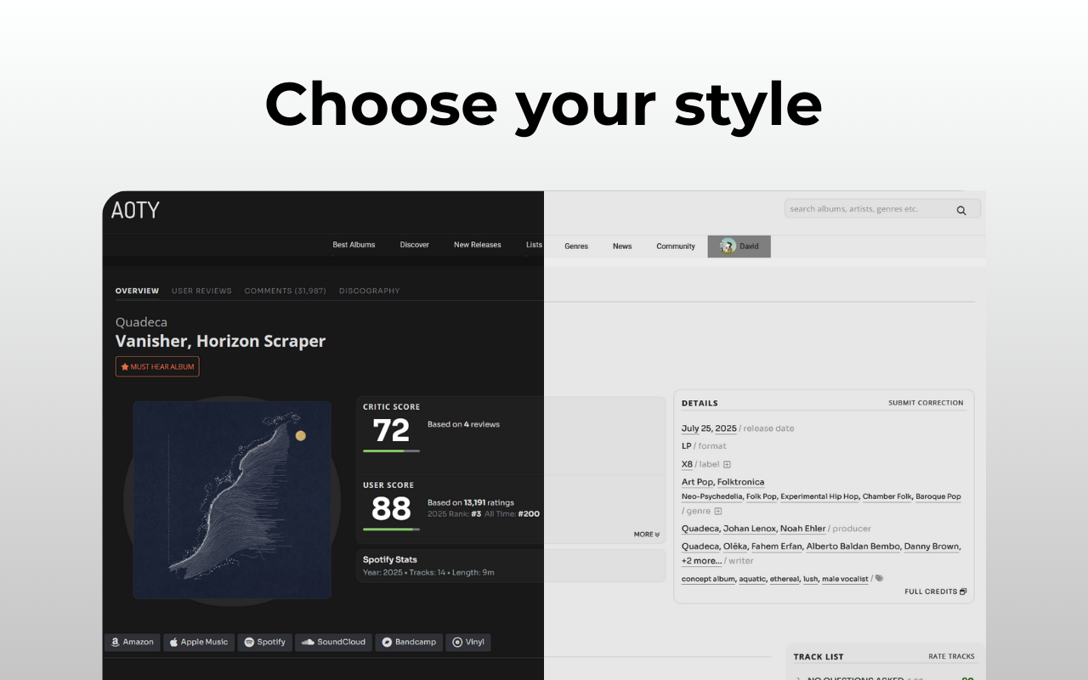Select the ethereal tag
This screenshot has width=1088, height=680.
(785, 579)
